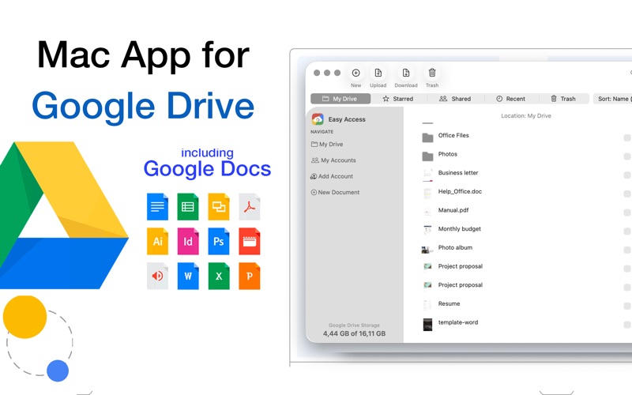Select My Drive in the sidebar
Screen dimensions: 632x395
tap(327, 145)
